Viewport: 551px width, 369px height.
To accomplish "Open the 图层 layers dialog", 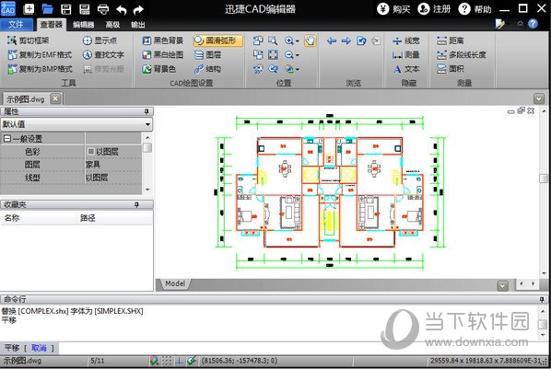I will pos(207,55).
